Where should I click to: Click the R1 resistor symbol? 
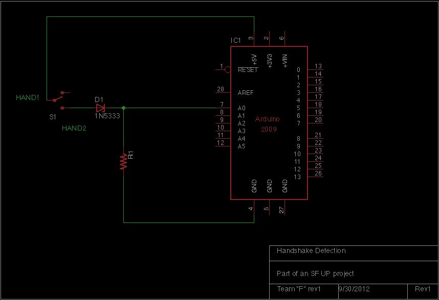point(123,162)
